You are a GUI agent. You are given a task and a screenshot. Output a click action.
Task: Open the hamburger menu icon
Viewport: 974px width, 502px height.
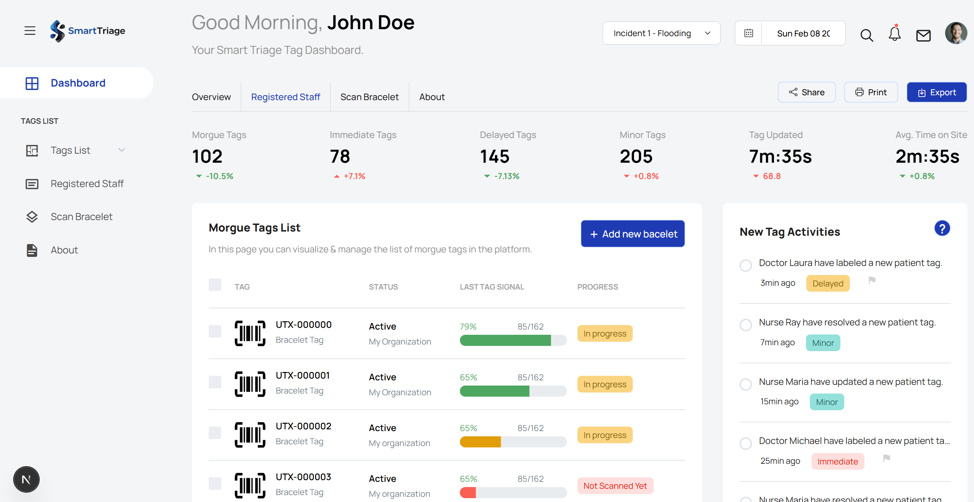click(x=30, y=31)
